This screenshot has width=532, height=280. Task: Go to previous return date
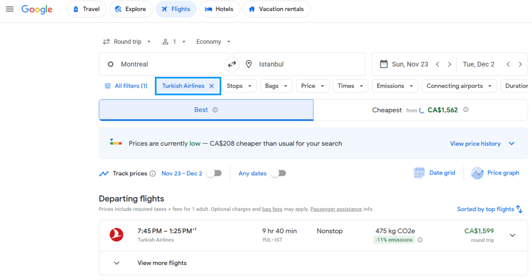pyautogui.click(x=508, y=64)
